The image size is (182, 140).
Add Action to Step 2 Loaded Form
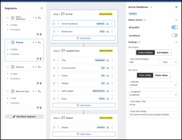tap(84, 105)
